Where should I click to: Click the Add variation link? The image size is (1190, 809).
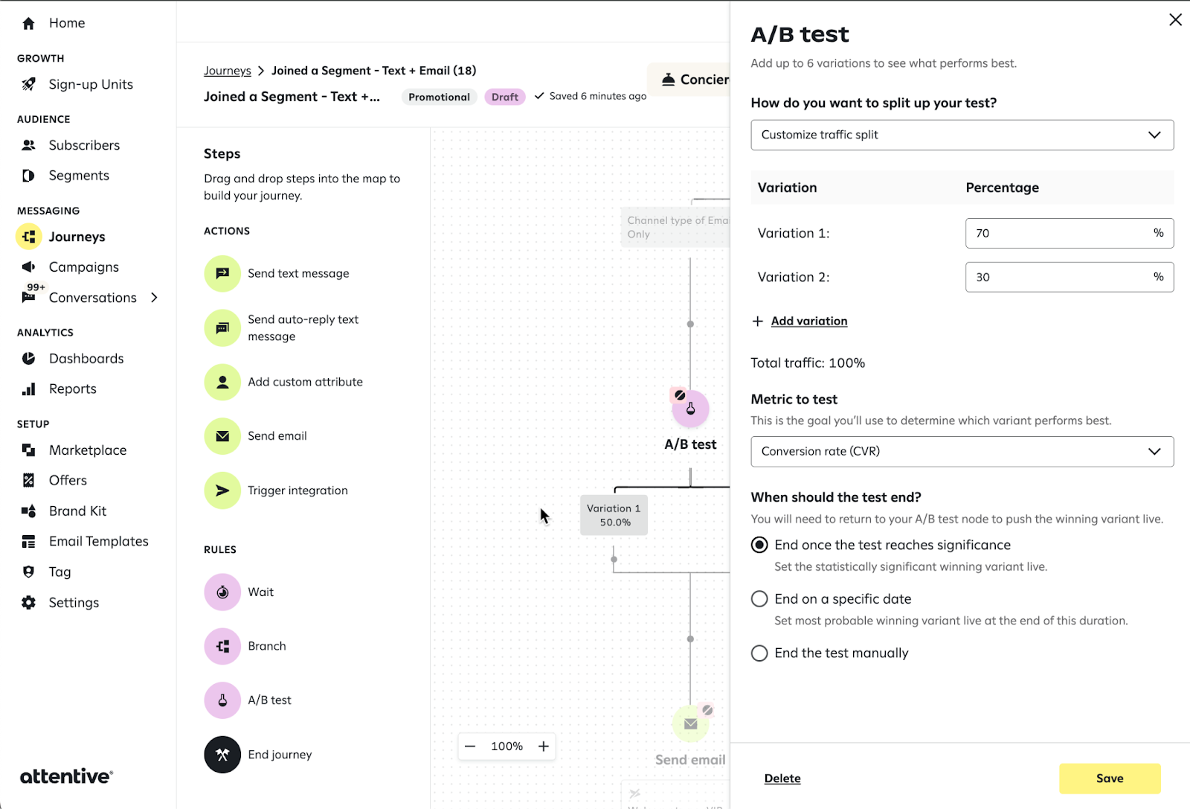click(808, 322)
